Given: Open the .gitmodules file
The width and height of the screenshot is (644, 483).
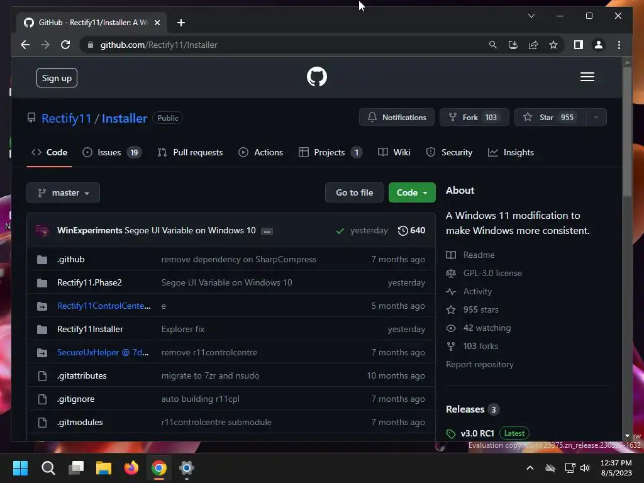Looking at the screenshot, I should [80, 422].
